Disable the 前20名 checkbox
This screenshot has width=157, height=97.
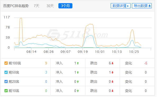click(6, 81)
